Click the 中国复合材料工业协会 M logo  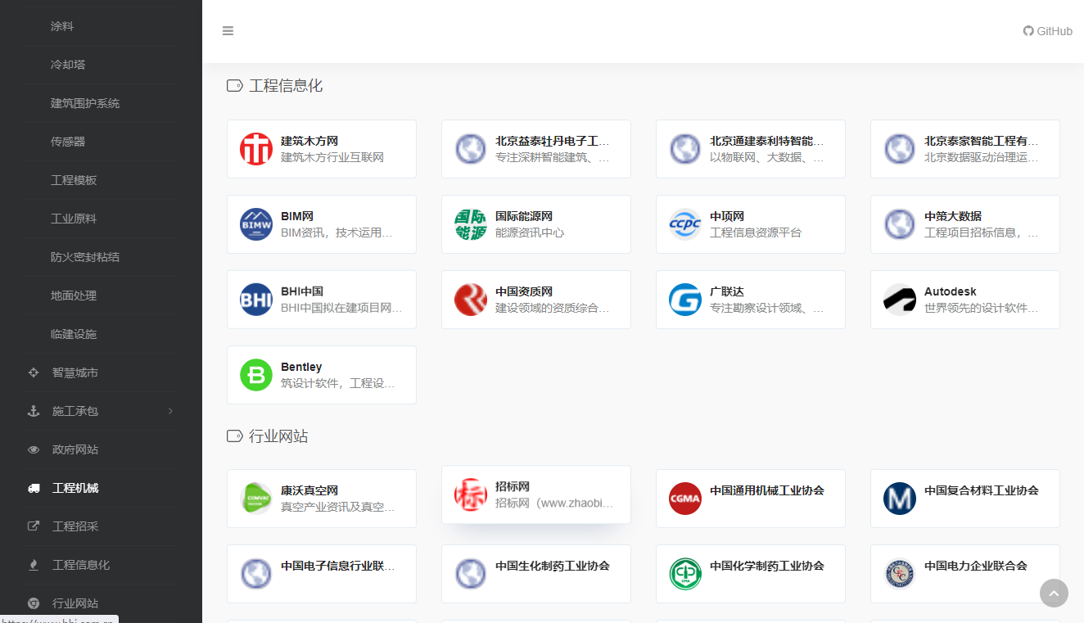(900, 499)
